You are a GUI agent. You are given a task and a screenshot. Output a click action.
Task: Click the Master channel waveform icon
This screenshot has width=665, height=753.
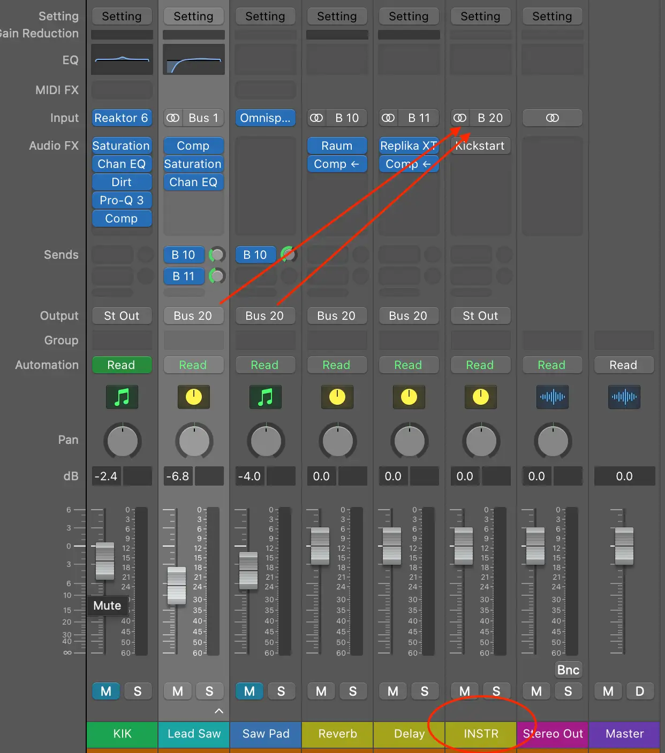[624, 397]
